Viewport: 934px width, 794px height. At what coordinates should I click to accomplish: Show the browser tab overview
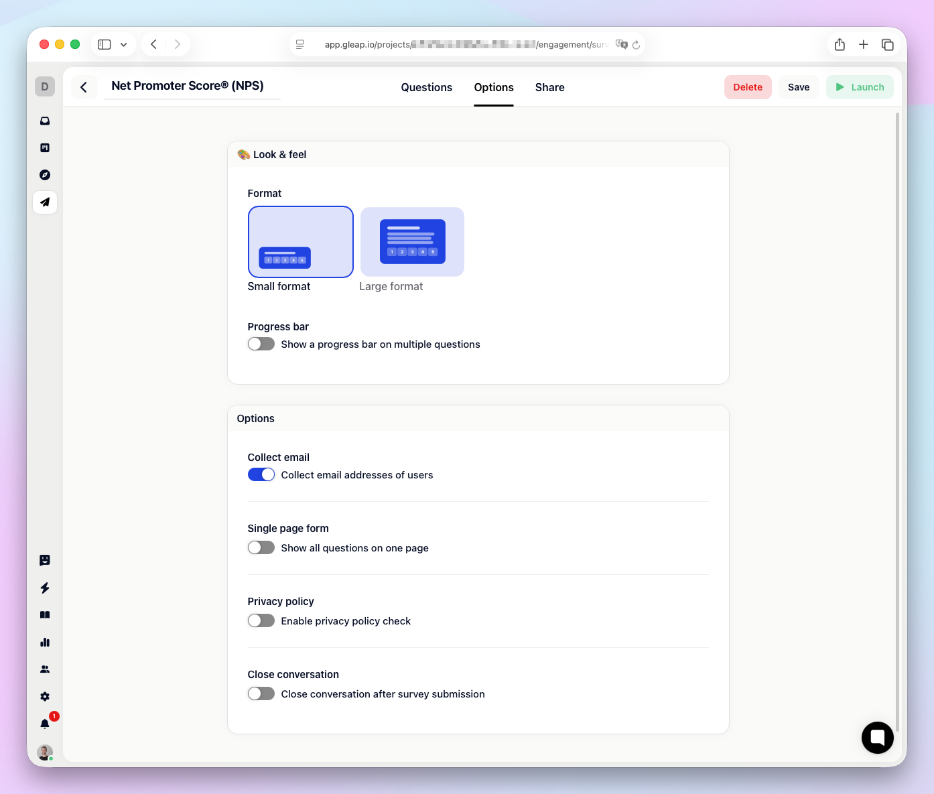pyautogui.click(x=888, y=44)
